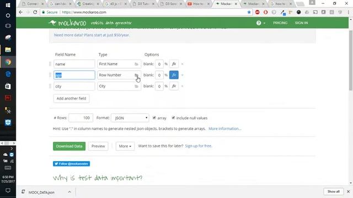The width and height of the screenshot is (353, 198).
Task: Click Download Data button
Action: coord(69,146)
